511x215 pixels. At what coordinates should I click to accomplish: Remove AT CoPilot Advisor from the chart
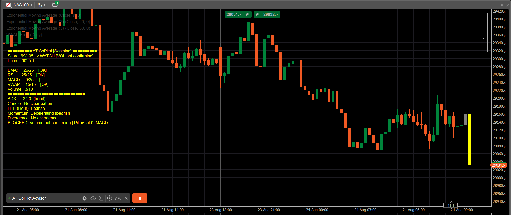[x=126, y=198]
